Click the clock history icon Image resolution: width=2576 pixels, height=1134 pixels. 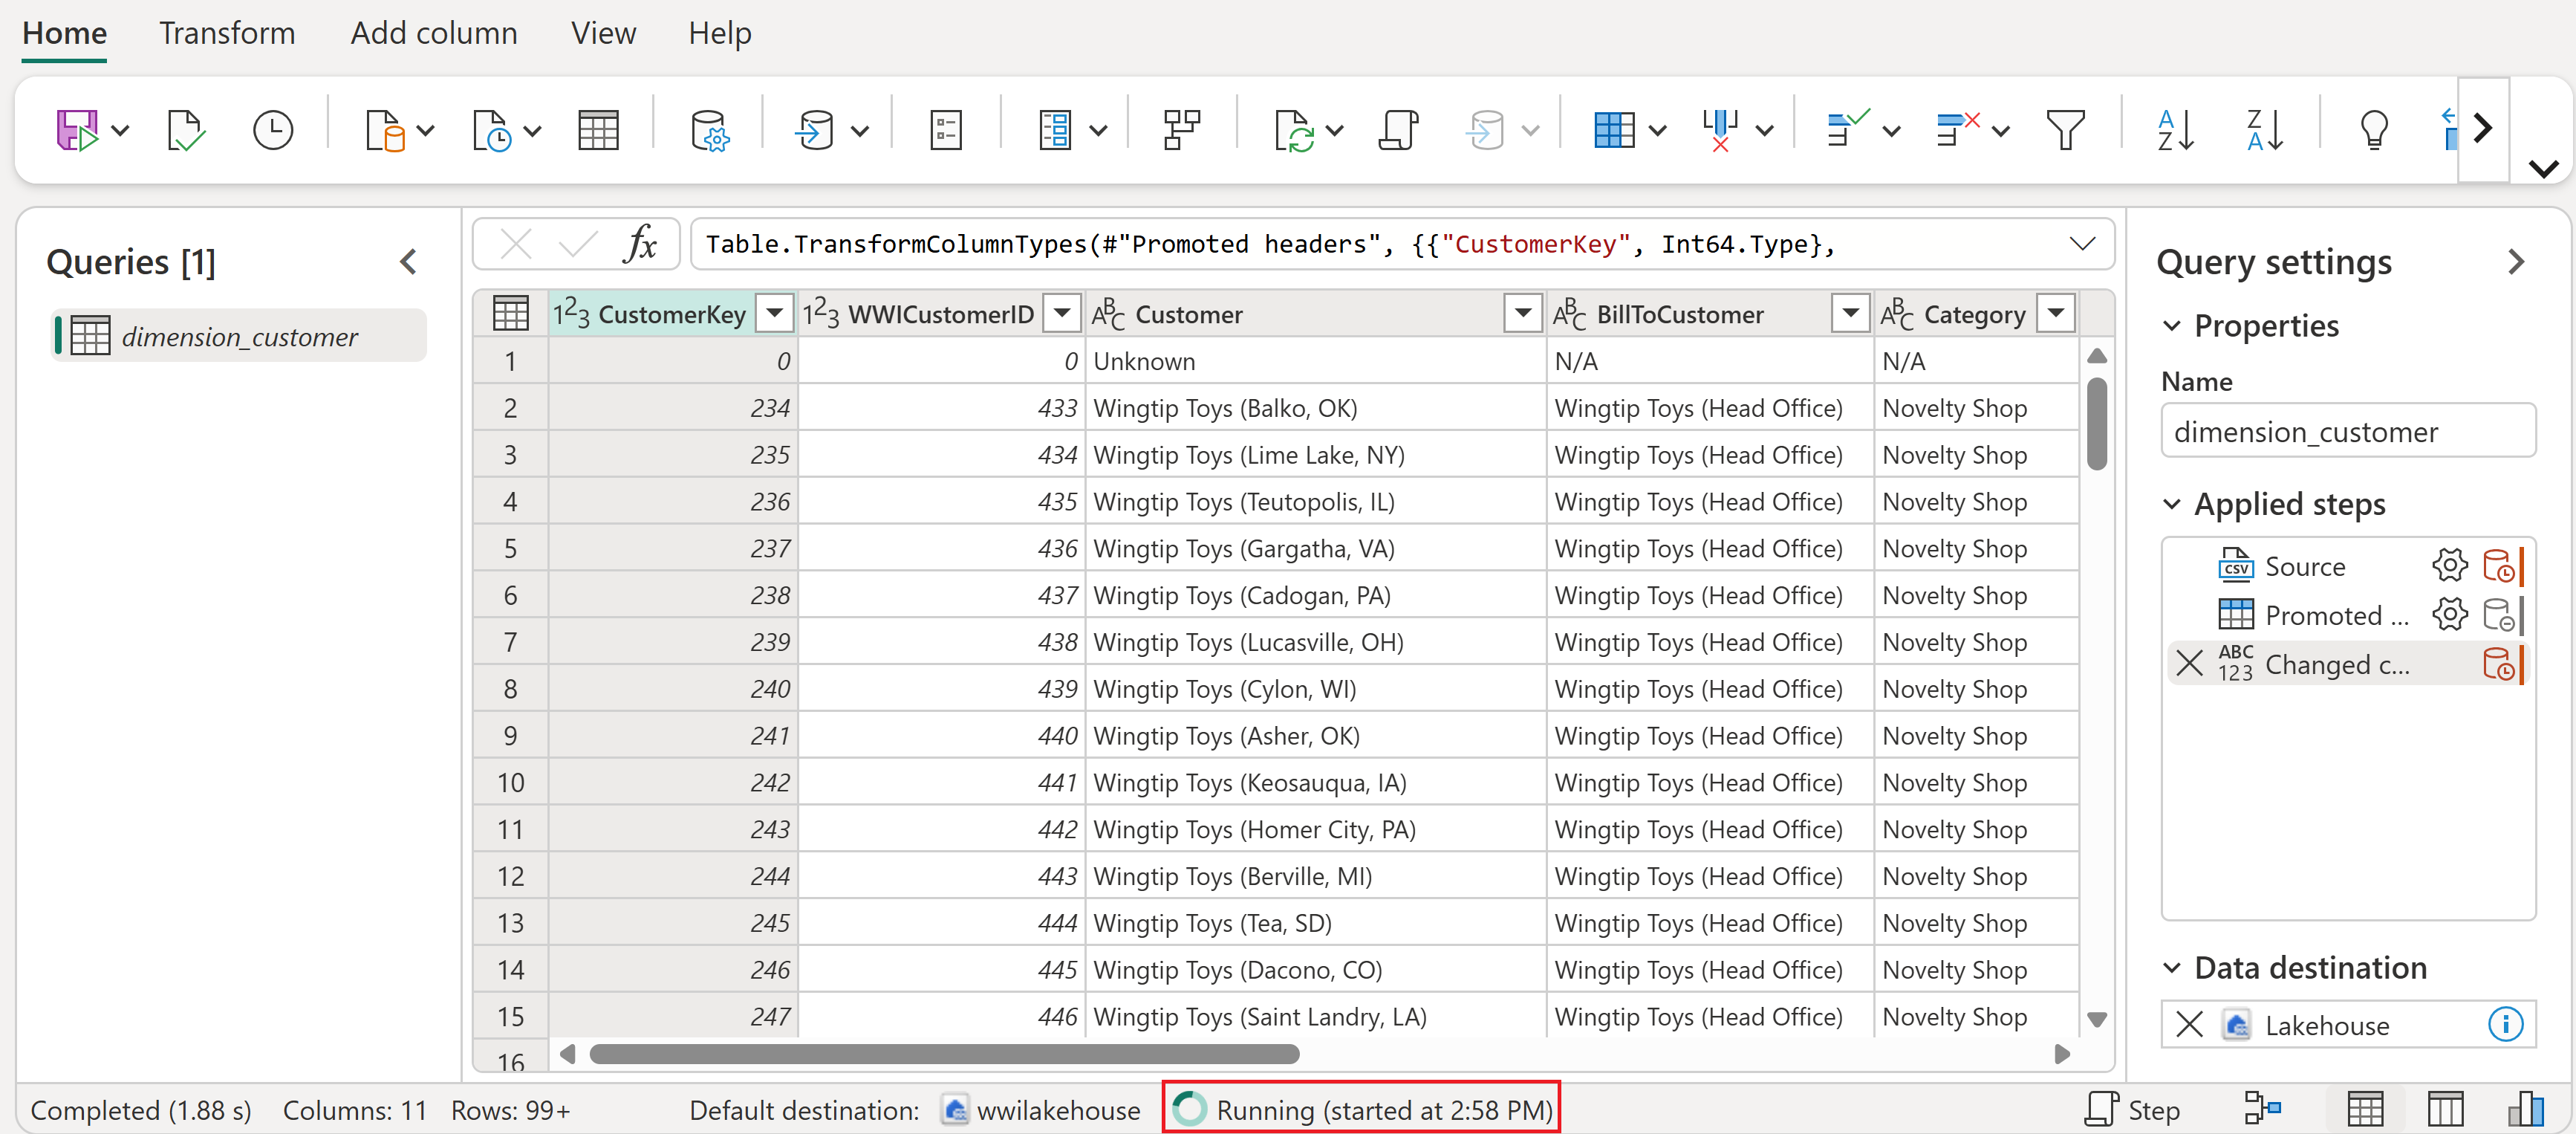(273, 130)
